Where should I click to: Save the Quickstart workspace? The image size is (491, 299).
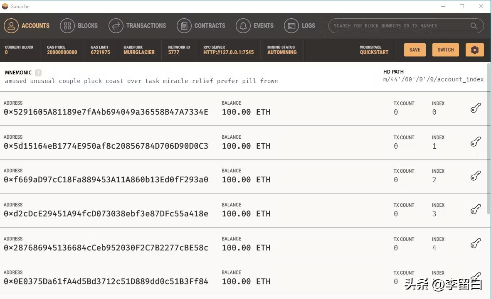point(415,50)
